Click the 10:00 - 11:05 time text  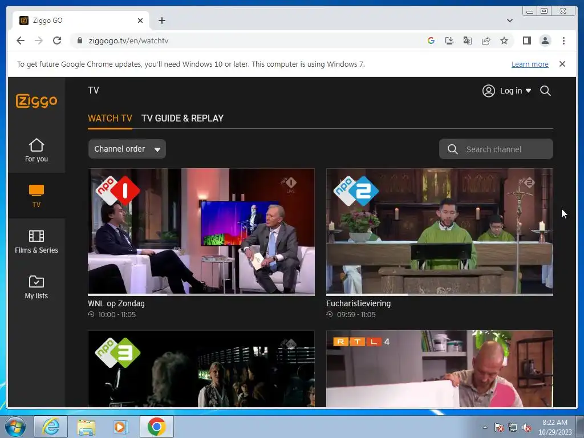pos(117,315)
